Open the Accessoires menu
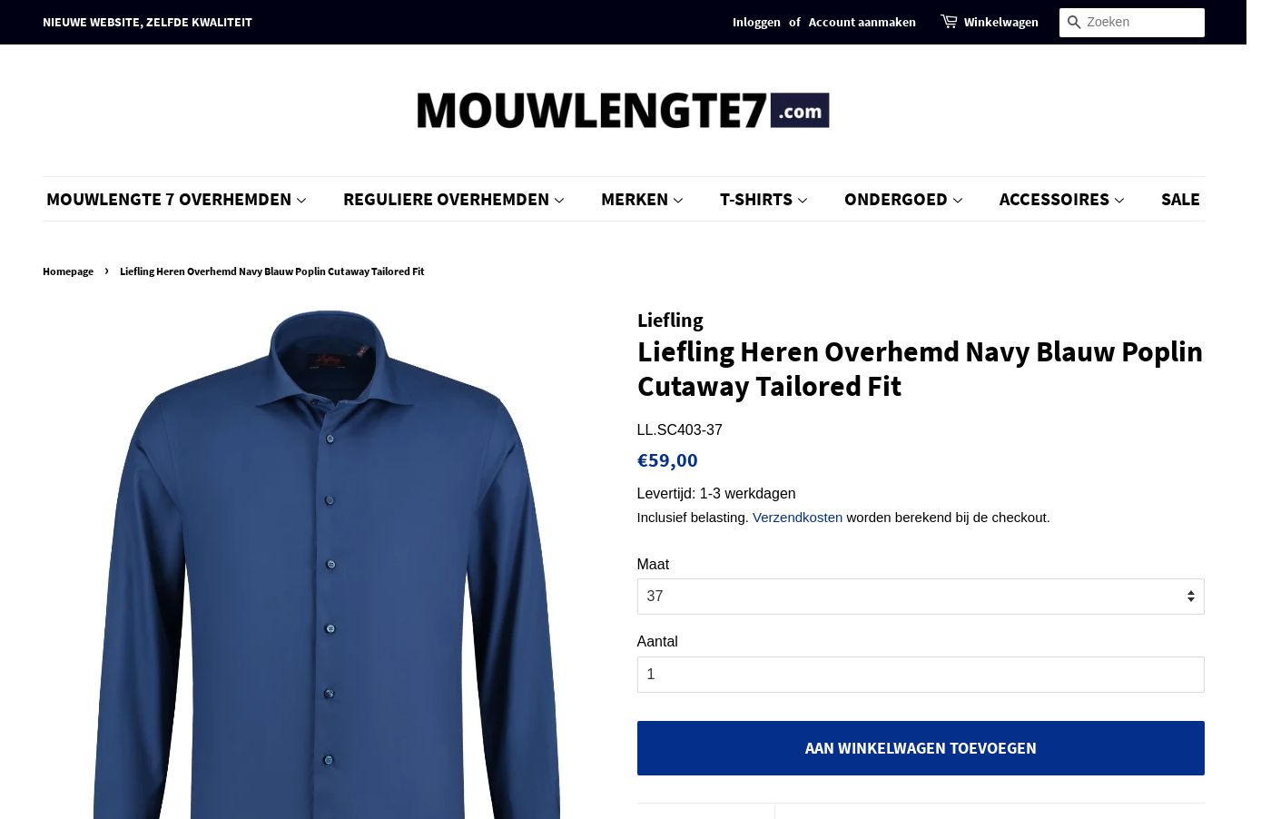The height and width of the screenshot is (819, 1261). (x=1061, y=199)
